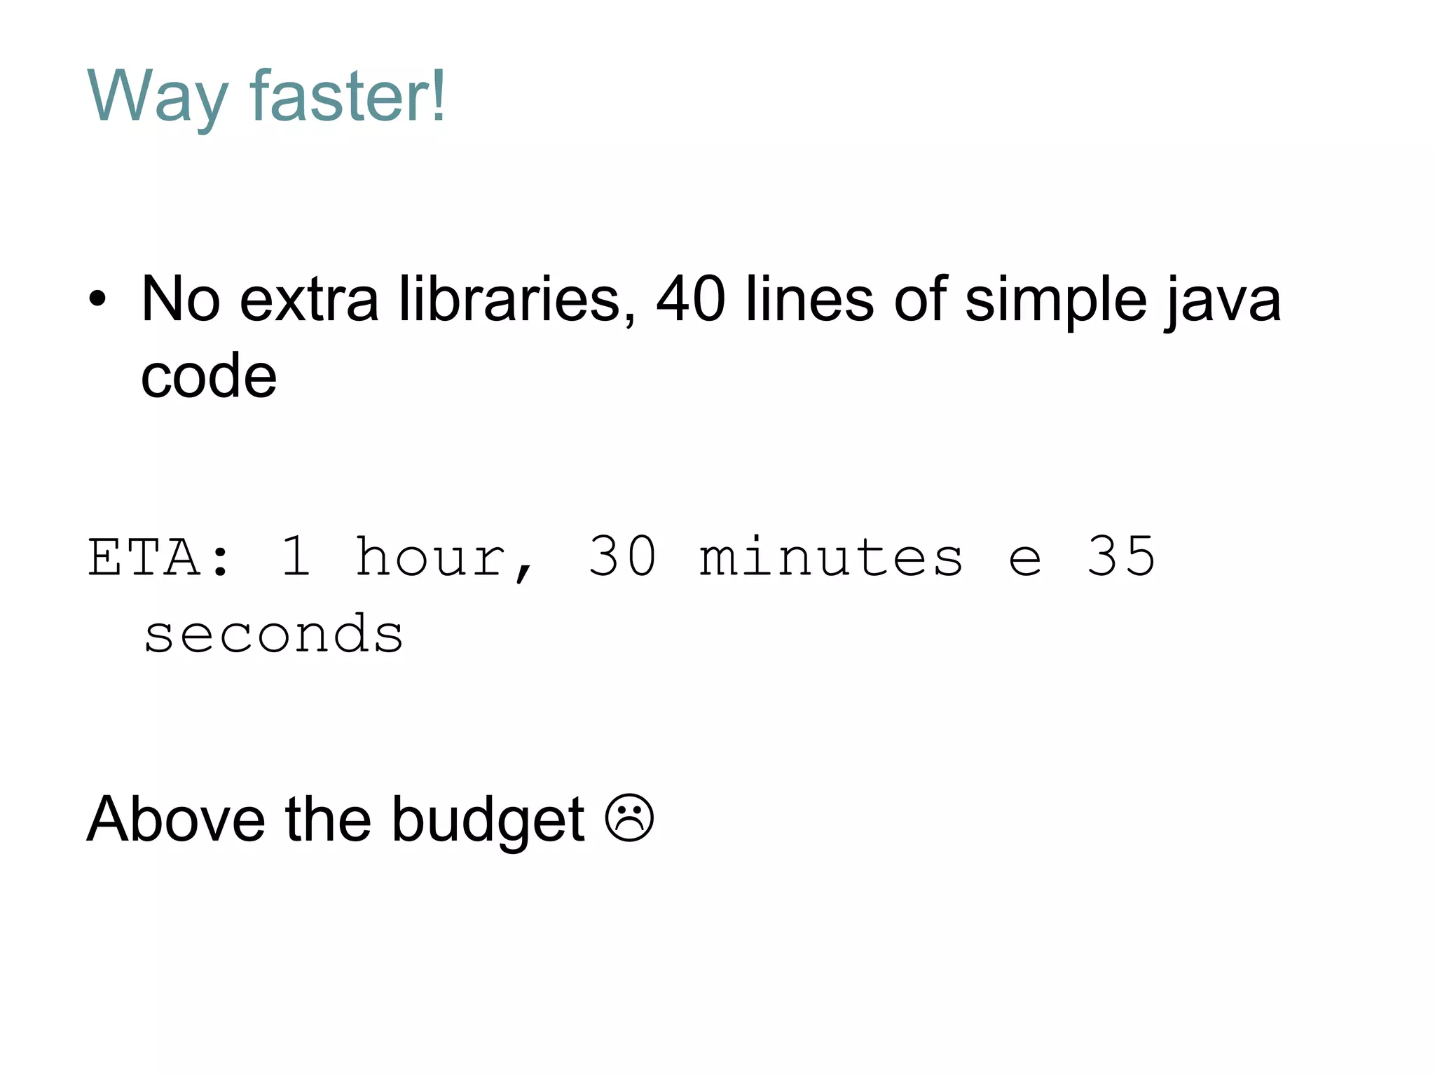The width and height of the screenshot is (1435, 1076).
Task: Click the word 'seconds' in monospace text
Action: pos(274,633)
